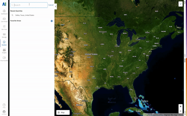Image resolution: width=187 pixels, height=116 pixels.
Task: Click the Mexico label on the map
Action: 79,105
